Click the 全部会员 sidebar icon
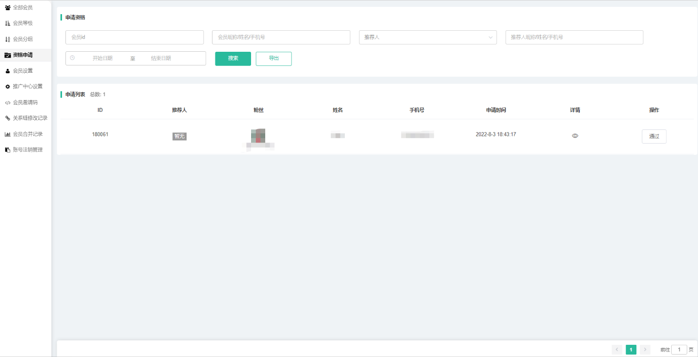698x357 pixels. 7,8
